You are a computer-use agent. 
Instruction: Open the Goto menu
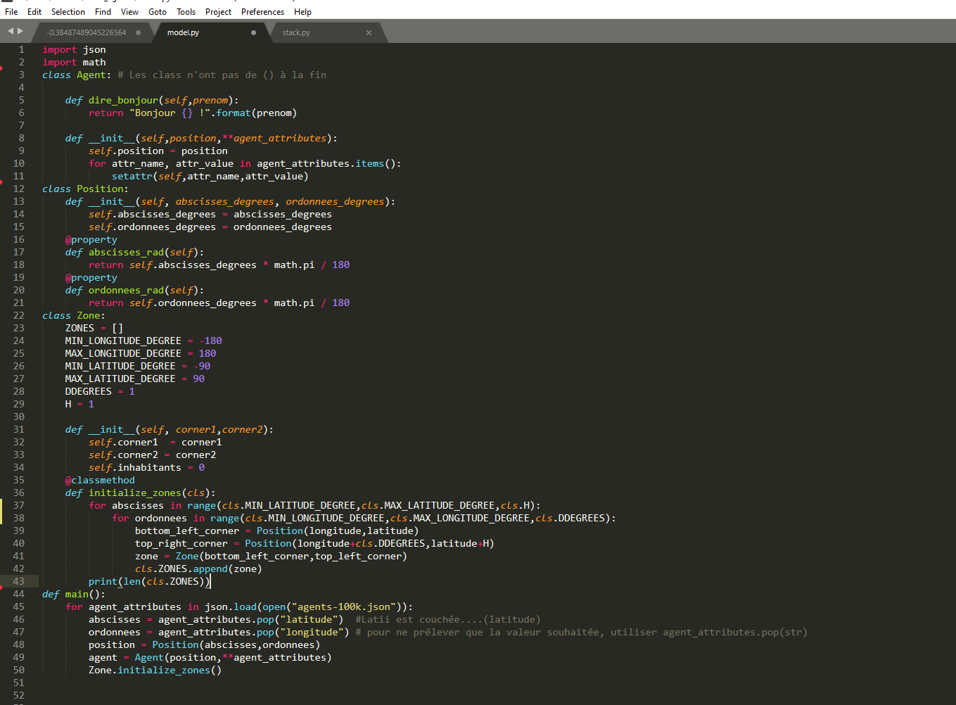tap(158, 12)
